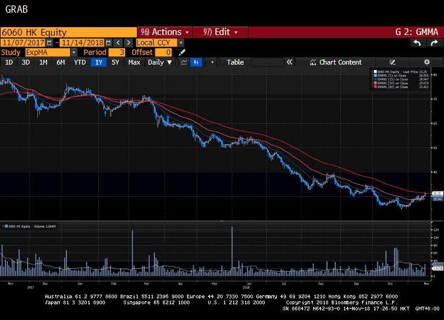Open the Edit menu
The image size is (444, 320).
coord(220,32)
